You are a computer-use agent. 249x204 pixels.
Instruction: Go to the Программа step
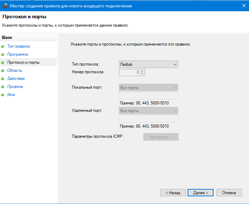pos(18,54)
